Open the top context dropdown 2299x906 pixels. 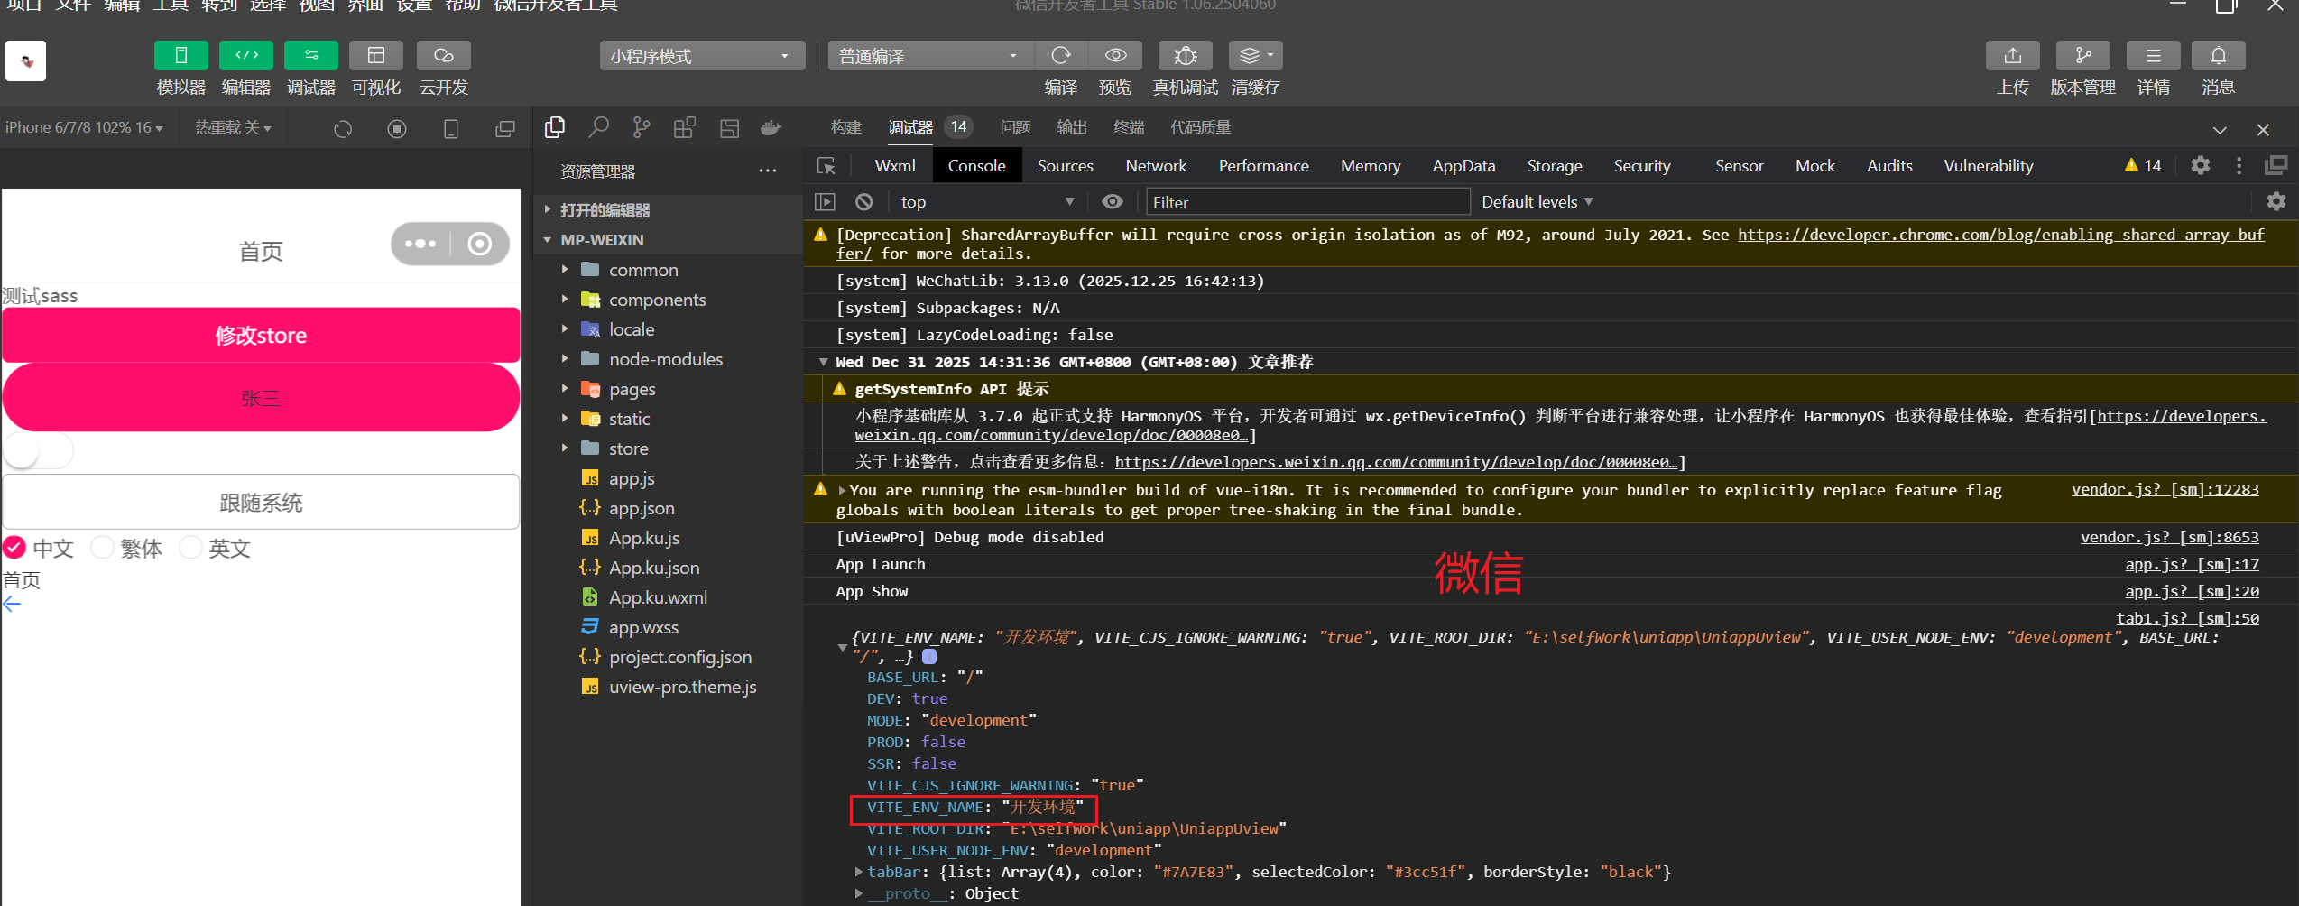pos(987,202)
